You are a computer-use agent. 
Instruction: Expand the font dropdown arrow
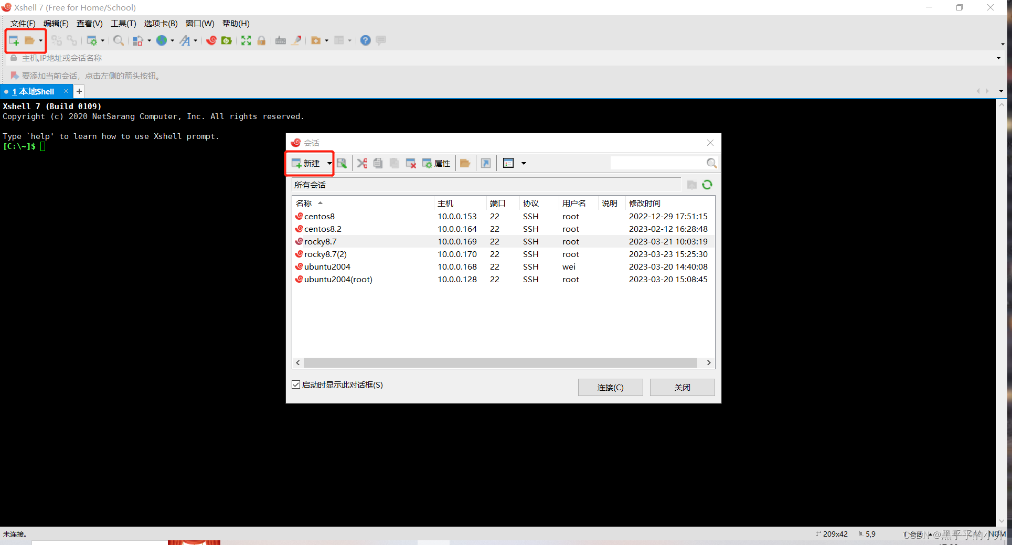point(195,40)
